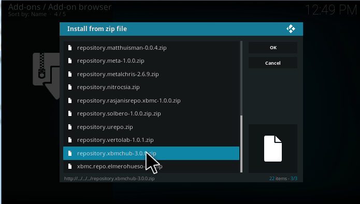Click file icon beside repository.solbero-1.0.0.zip.zip
The width and height of the screenshot is (360, 204).
click(x=70, y=113)
